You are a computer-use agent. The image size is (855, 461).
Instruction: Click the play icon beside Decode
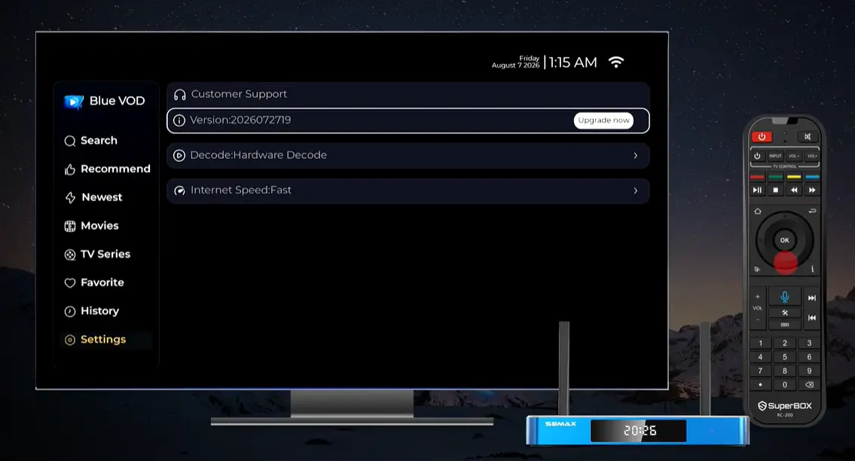179,155
